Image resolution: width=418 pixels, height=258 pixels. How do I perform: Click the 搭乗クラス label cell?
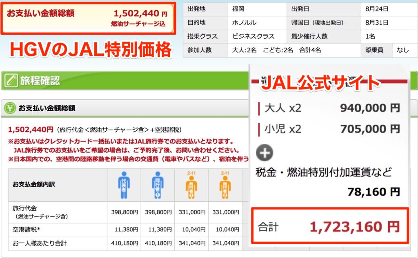coord(206,36)
